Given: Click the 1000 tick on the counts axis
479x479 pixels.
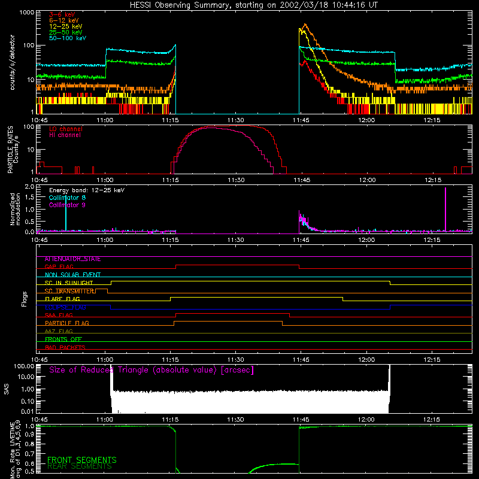Looking at the screenshot, I should click(26, 13).
